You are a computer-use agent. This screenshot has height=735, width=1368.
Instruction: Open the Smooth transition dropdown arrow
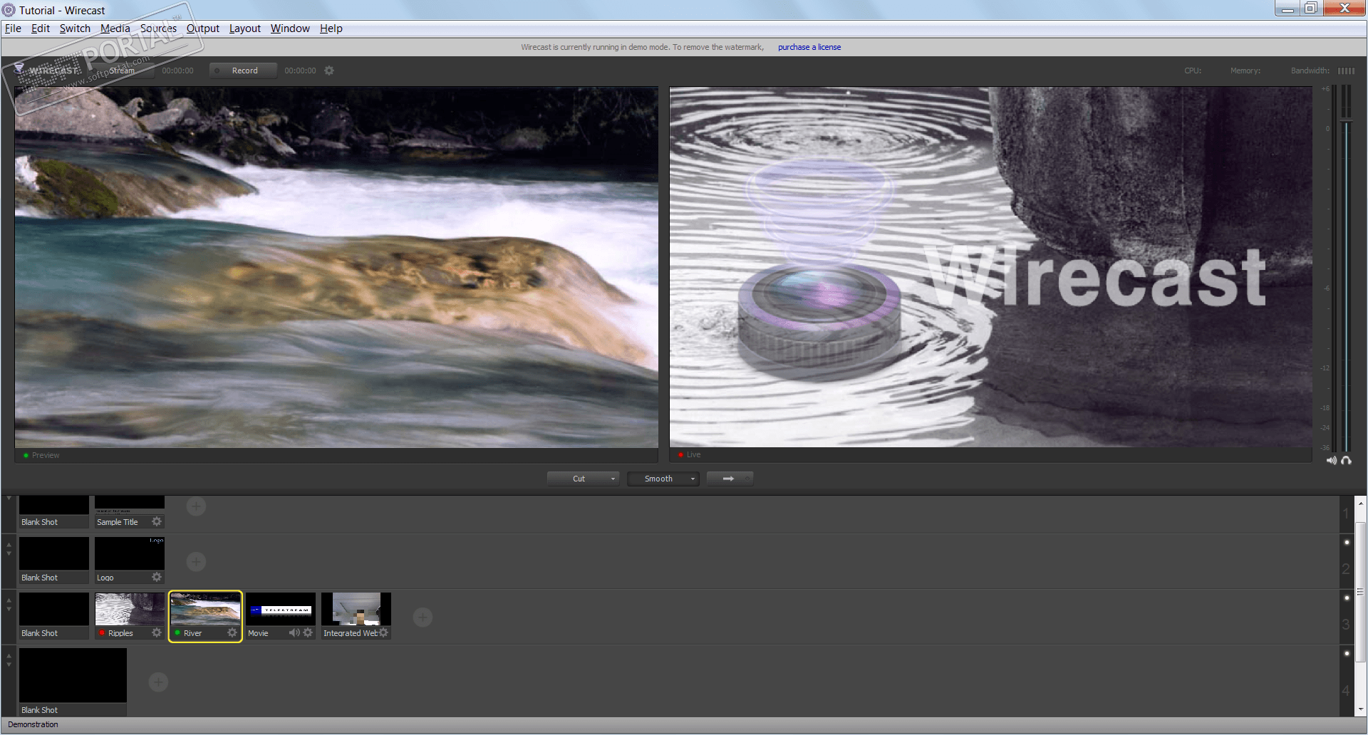[693, 479]
